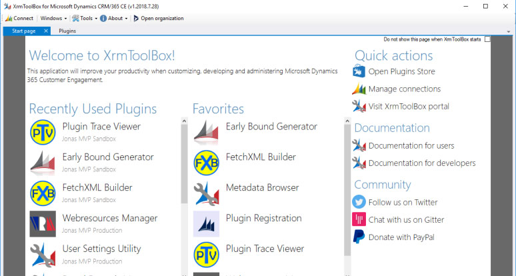Viewport: 516px width, 276px height.
Task: Click the Gitter chat icon
Action: (x=359, y=219)
